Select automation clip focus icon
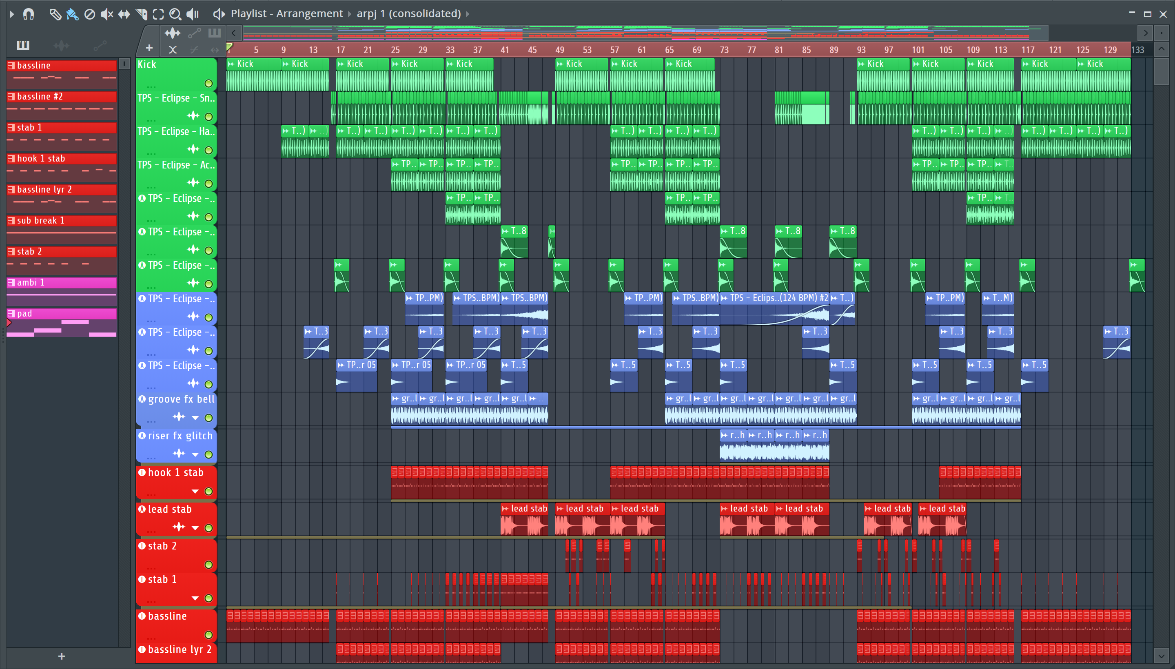Screen dimensions: 1175x669 pos(195,33)
